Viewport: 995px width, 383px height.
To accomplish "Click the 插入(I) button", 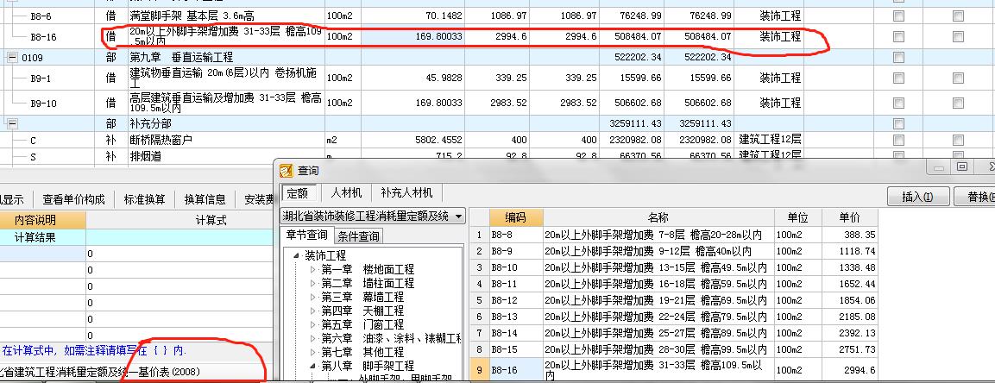I will tap(917, 198).
